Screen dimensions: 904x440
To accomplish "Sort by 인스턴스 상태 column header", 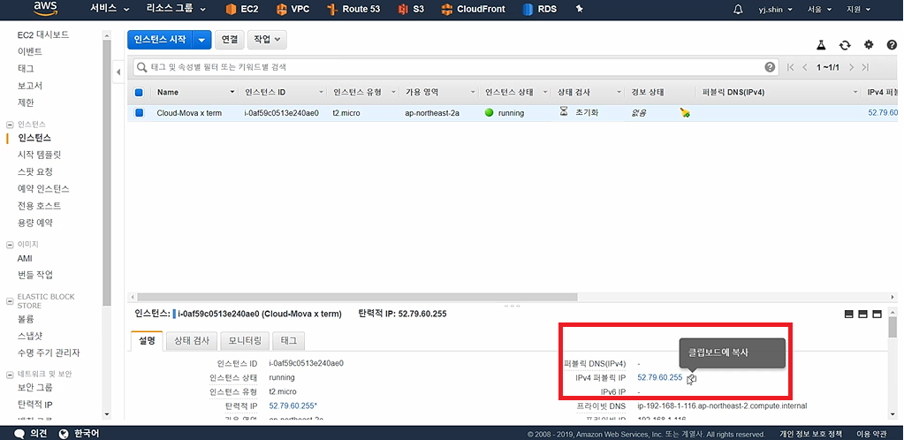I will [515, 92].
